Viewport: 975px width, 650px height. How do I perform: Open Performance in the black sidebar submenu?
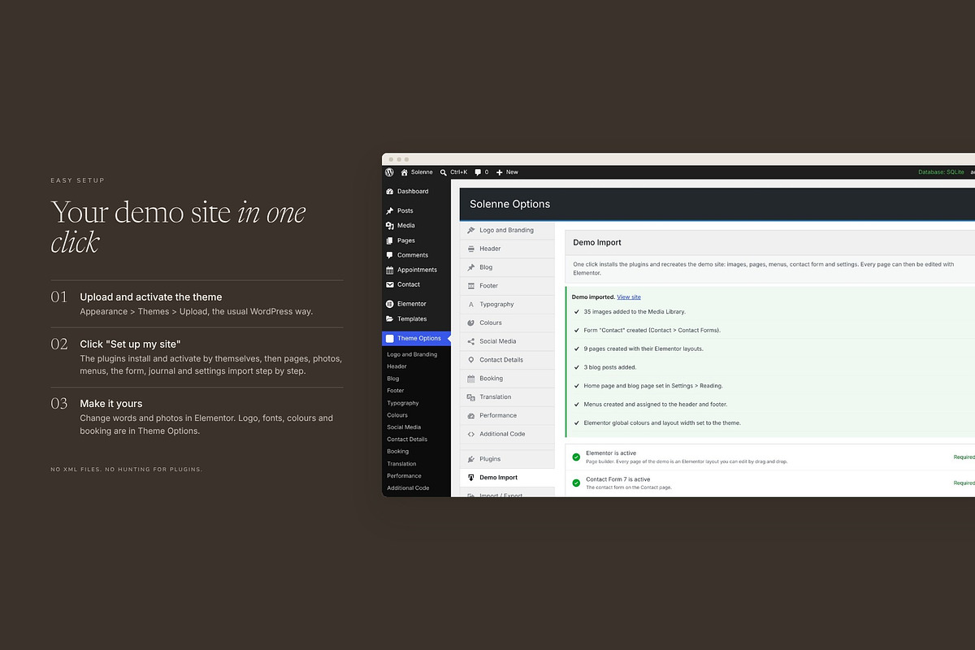404,476
